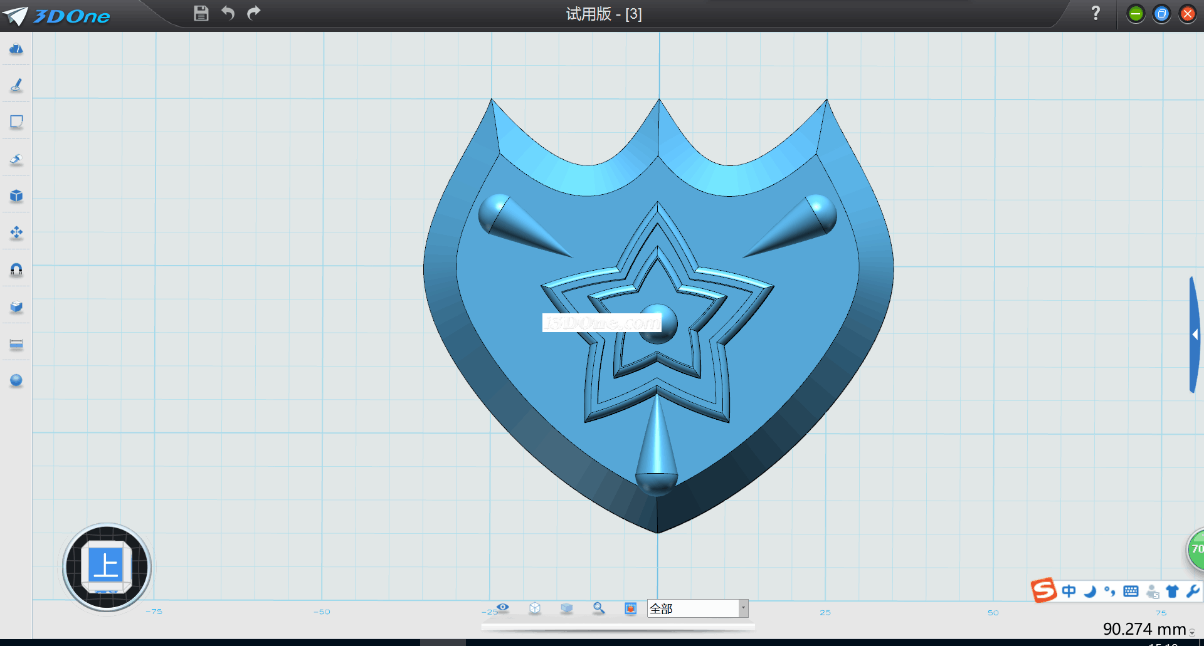Open the basic shapes tool in sidebar
1204x646 pixels.
(16, 49)
